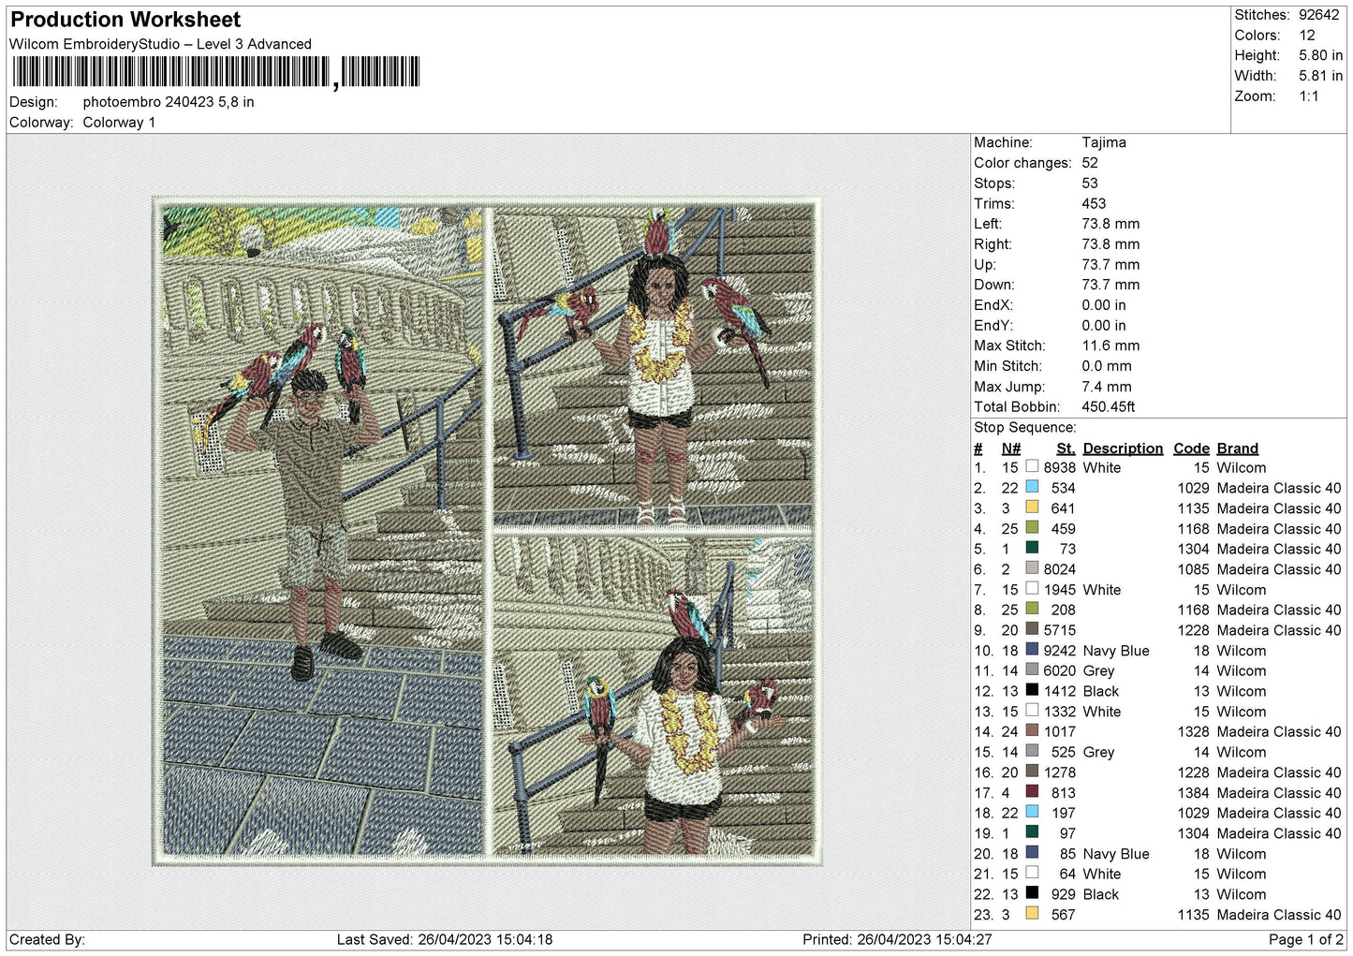The height and width of the screenshot is (956, 1353).
Task: Select the Machine value Tajima
Action: (1104, 142)
